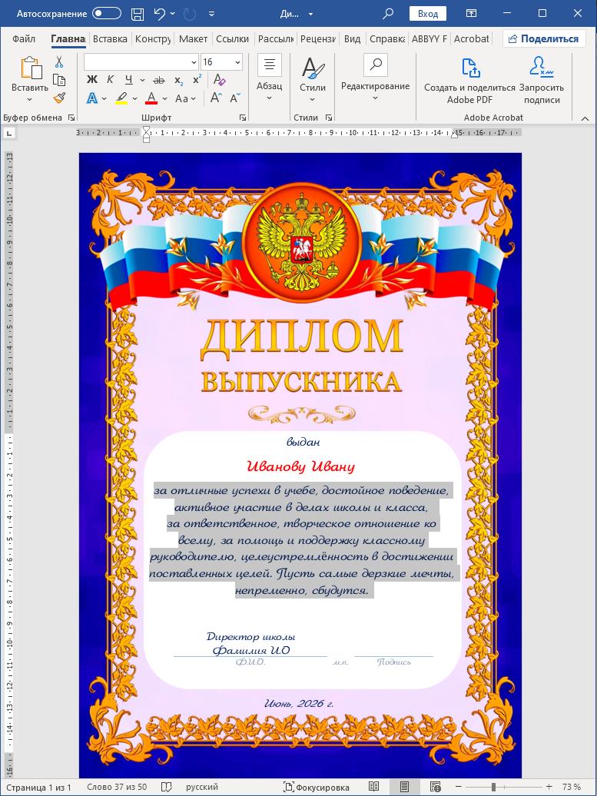
Task: Collapse the ribbon with the chevron
Action: (585, 118)
